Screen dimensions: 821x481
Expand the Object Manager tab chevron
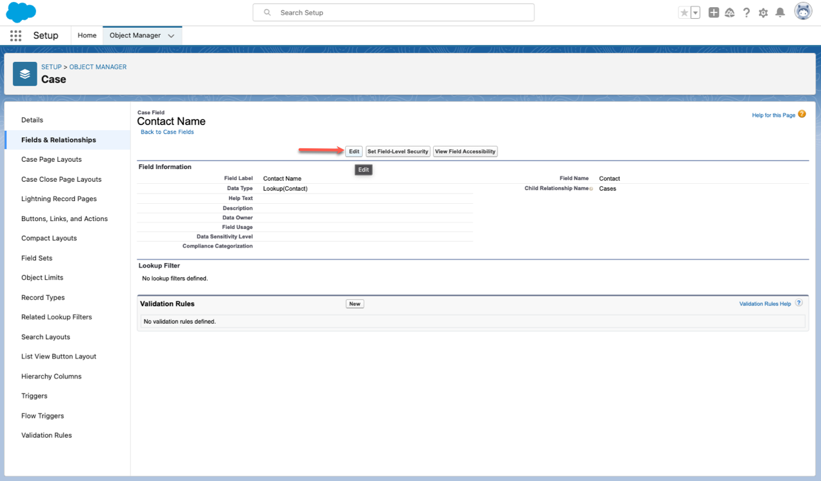pos(171,36)
